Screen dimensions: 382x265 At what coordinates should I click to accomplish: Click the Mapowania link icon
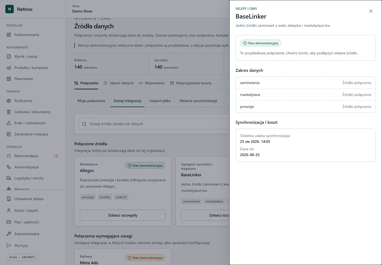point(141,83)
